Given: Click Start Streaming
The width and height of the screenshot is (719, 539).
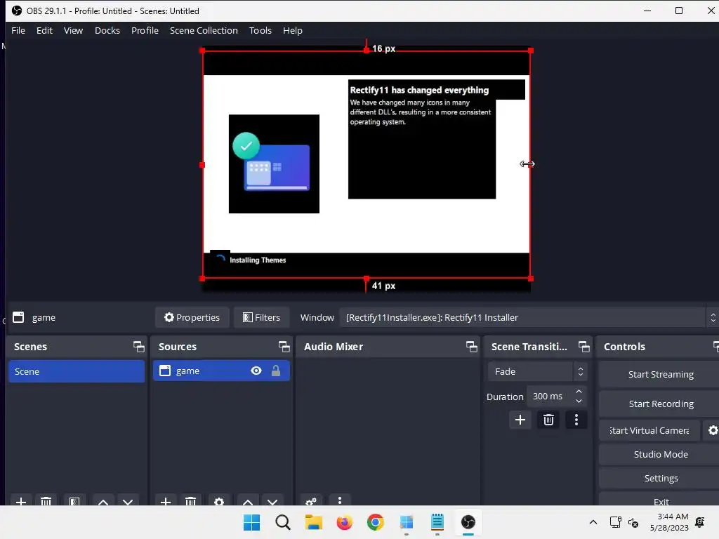Looking at the screenshot, I should 660,375.
